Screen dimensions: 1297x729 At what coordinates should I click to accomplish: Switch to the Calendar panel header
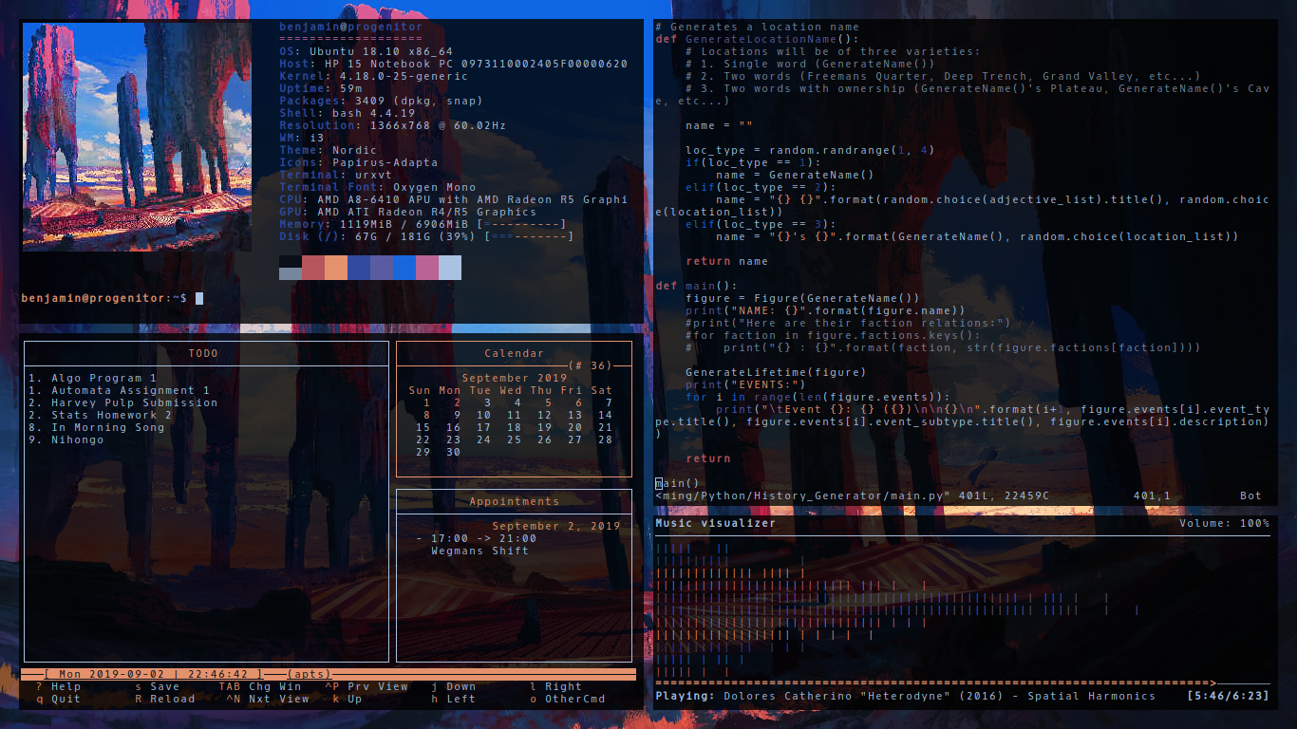[x=514, y=353]
